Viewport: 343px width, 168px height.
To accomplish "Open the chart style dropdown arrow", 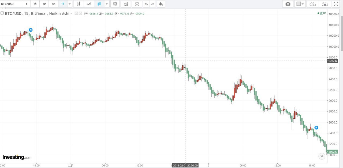I will (107, 4).
